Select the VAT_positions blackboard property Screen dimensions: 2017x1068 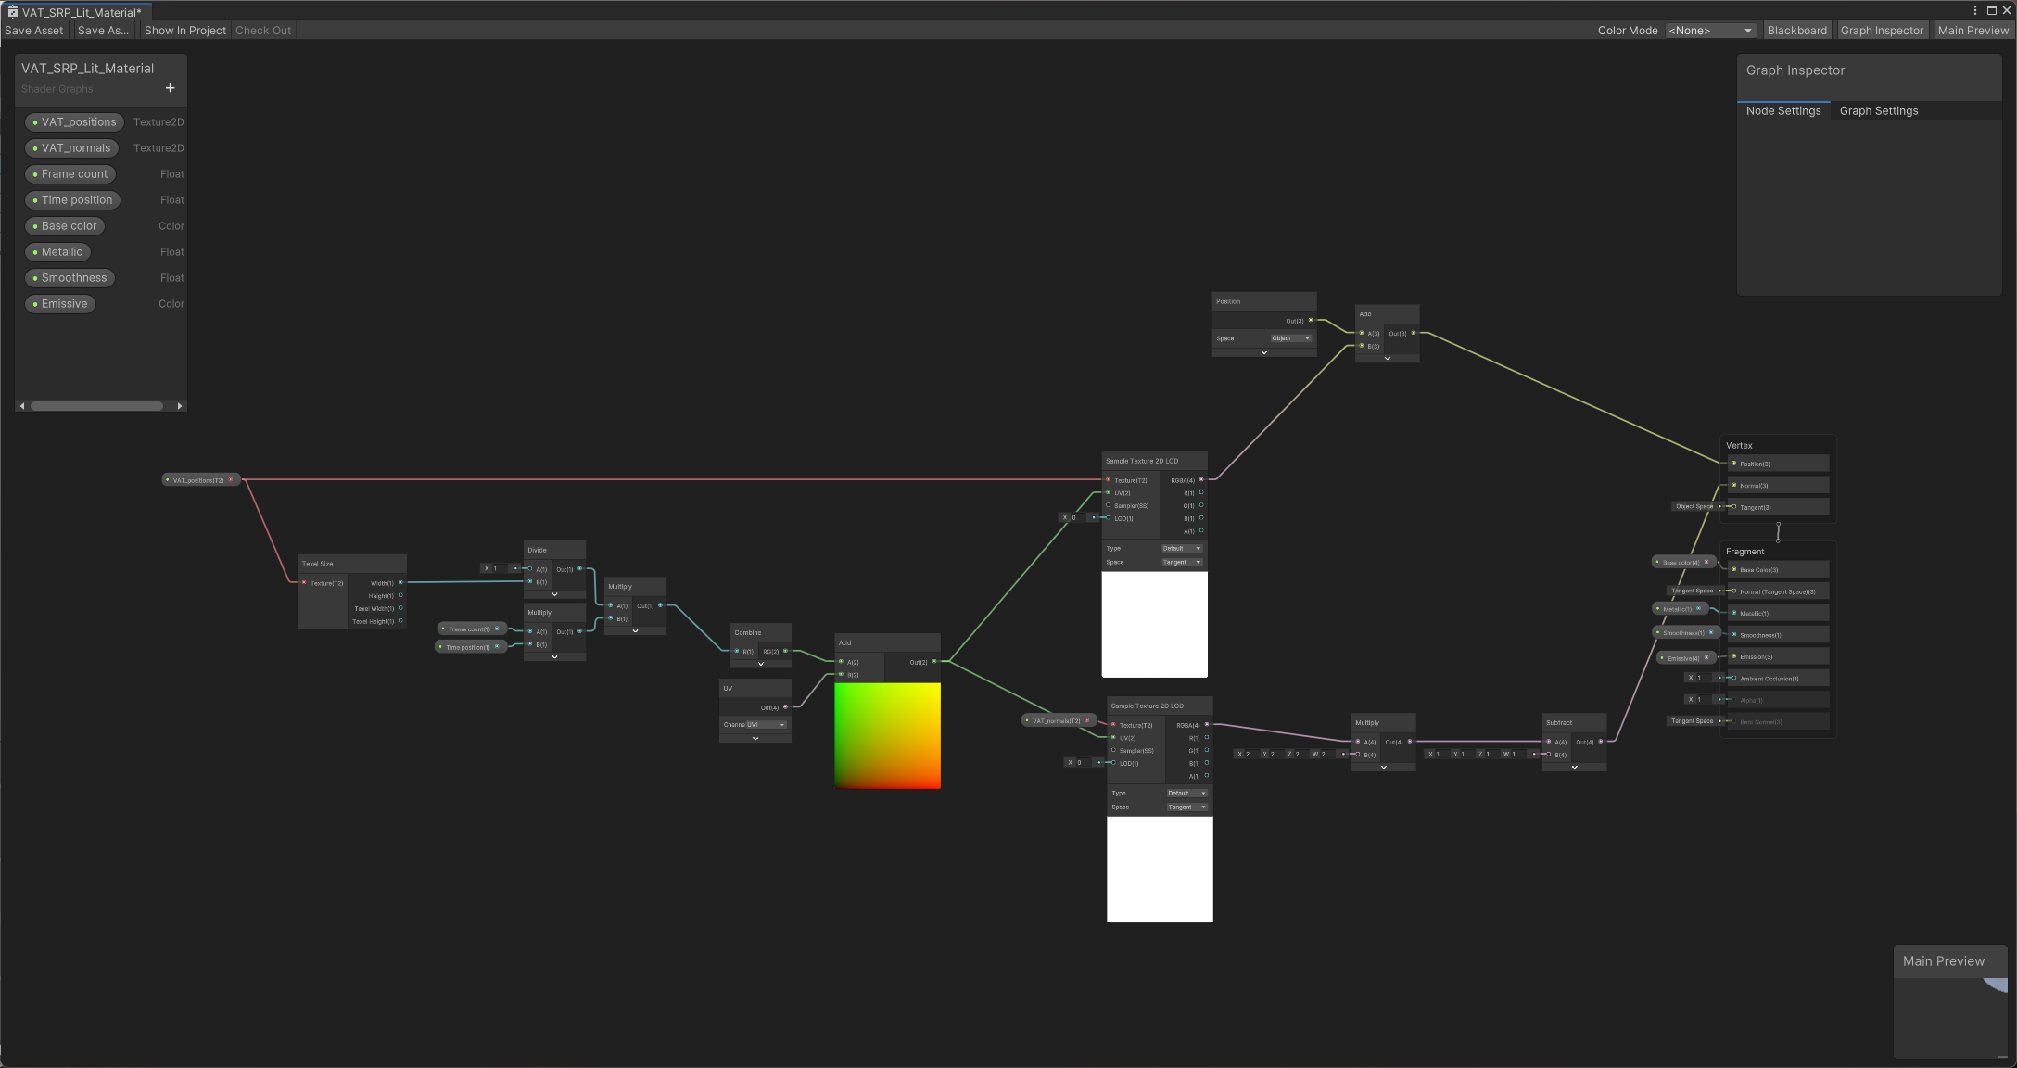[75, 121]
